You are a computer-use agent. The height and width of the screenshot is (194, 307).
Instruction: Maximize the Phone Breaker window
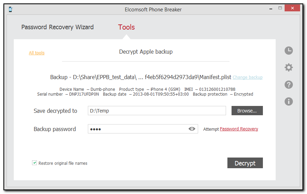[x=280, y=8]
